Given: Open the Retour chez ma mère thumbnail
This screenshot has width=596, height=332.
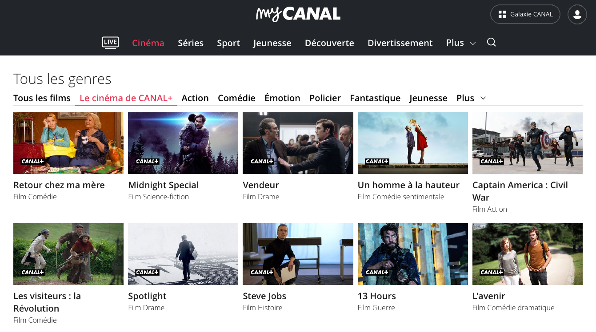Looking at the screenshot, I should pos(68,143).
